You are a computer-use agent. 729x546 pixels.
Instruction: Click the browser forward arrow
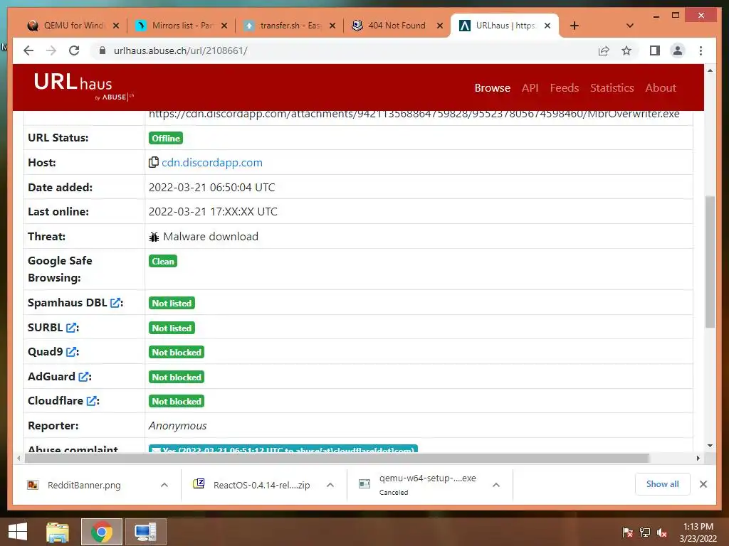click(51, 50)
